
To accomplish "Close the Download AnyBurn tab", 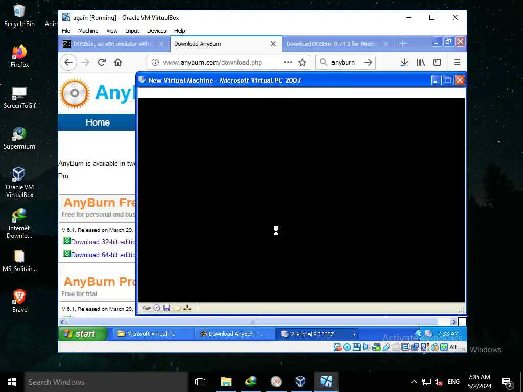I will click(273, 44).
